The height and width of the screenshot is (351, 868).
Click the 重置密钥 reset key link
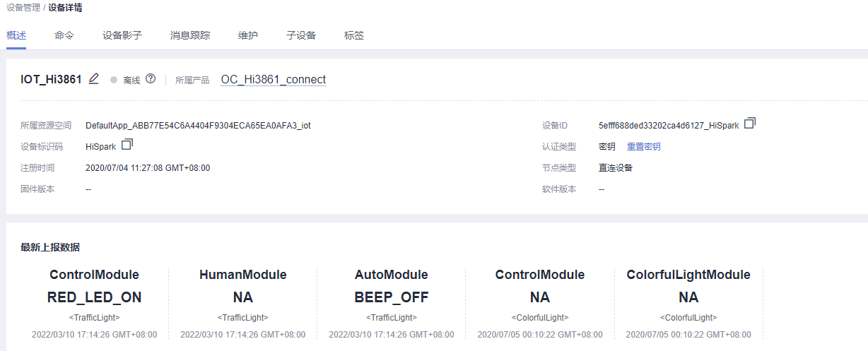[643, 147]
